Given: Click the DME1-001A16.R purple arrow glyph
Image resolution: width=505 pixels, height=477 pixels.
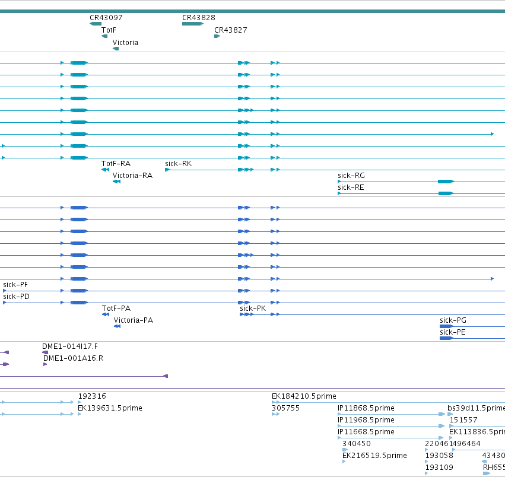Looking at the screenshot, I should (45, 364).
